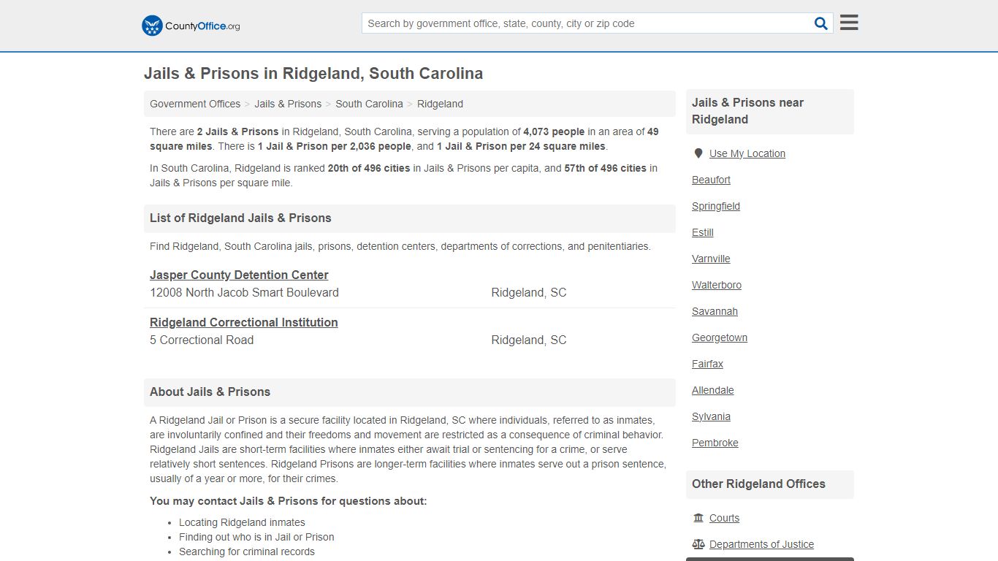998x561 pixels.
Task: Open Jails & Prisons breadcrumb link
Action: click(288, 104)
